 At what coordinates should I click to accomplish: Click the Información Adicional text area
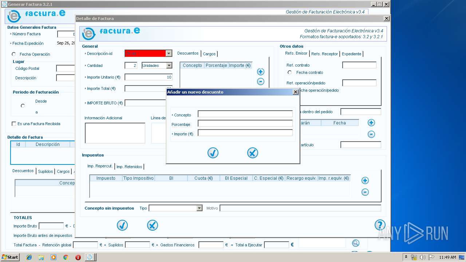click(115, 133)
